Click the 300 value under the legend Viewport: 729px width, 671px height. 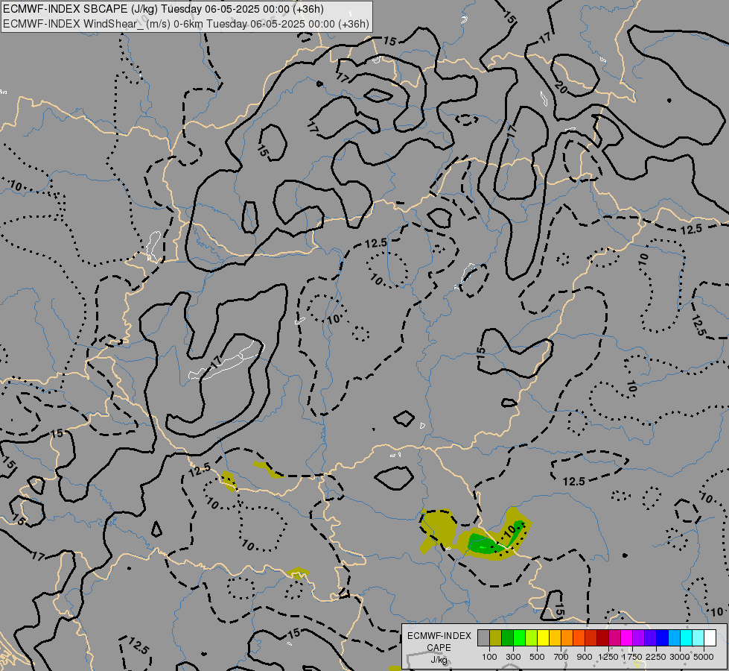[x=513, y=657]
